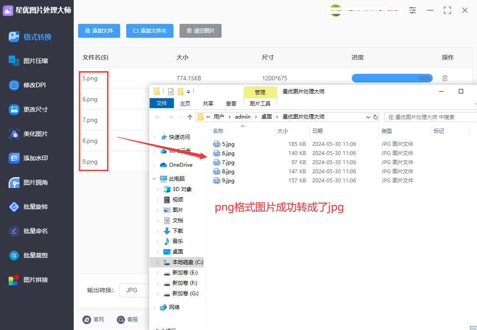Screen dimensions: 477x330
Task: Click the 管理 contextual tab header
Action: (260, 92)
